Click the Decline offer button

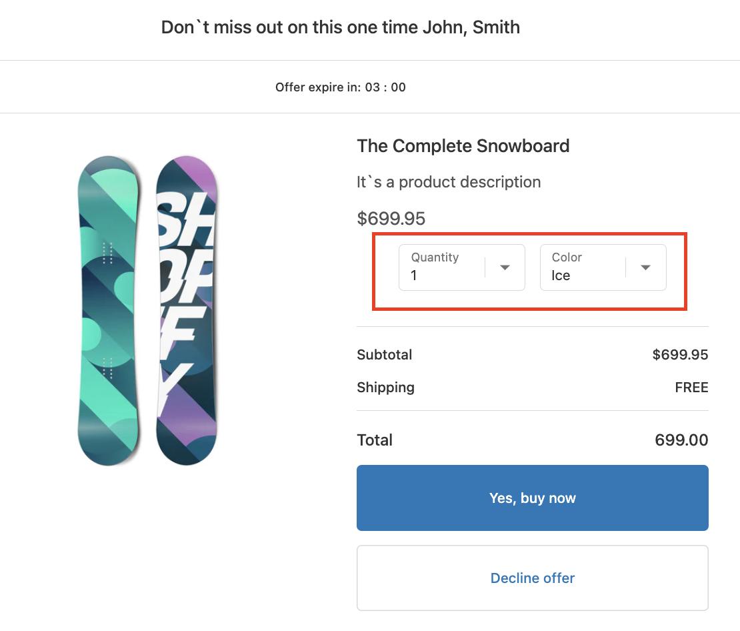[532, 578]
